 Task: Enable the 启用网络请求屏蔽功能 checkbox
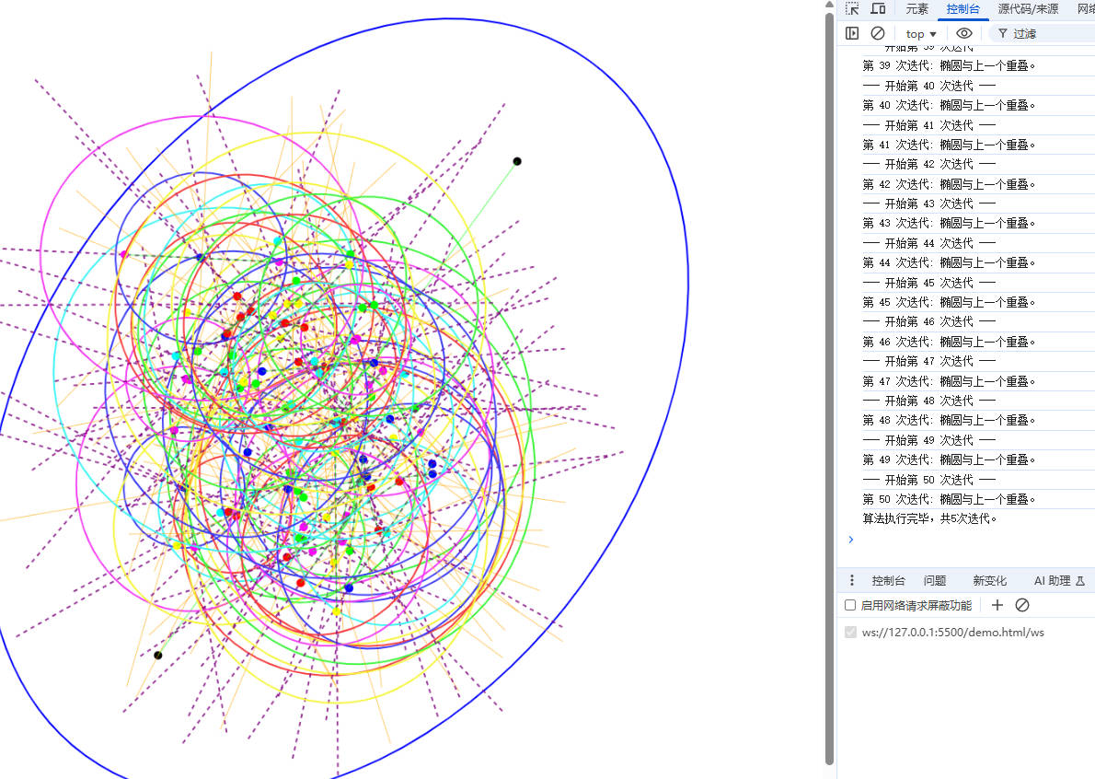click(850, 605)
